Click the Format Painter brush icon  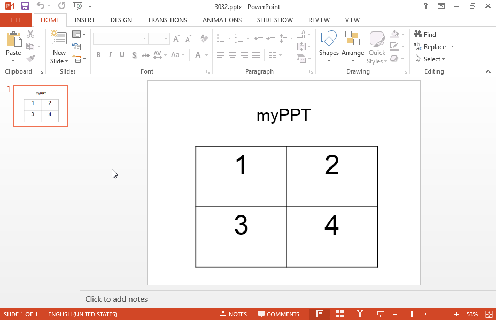coord(30,58)
